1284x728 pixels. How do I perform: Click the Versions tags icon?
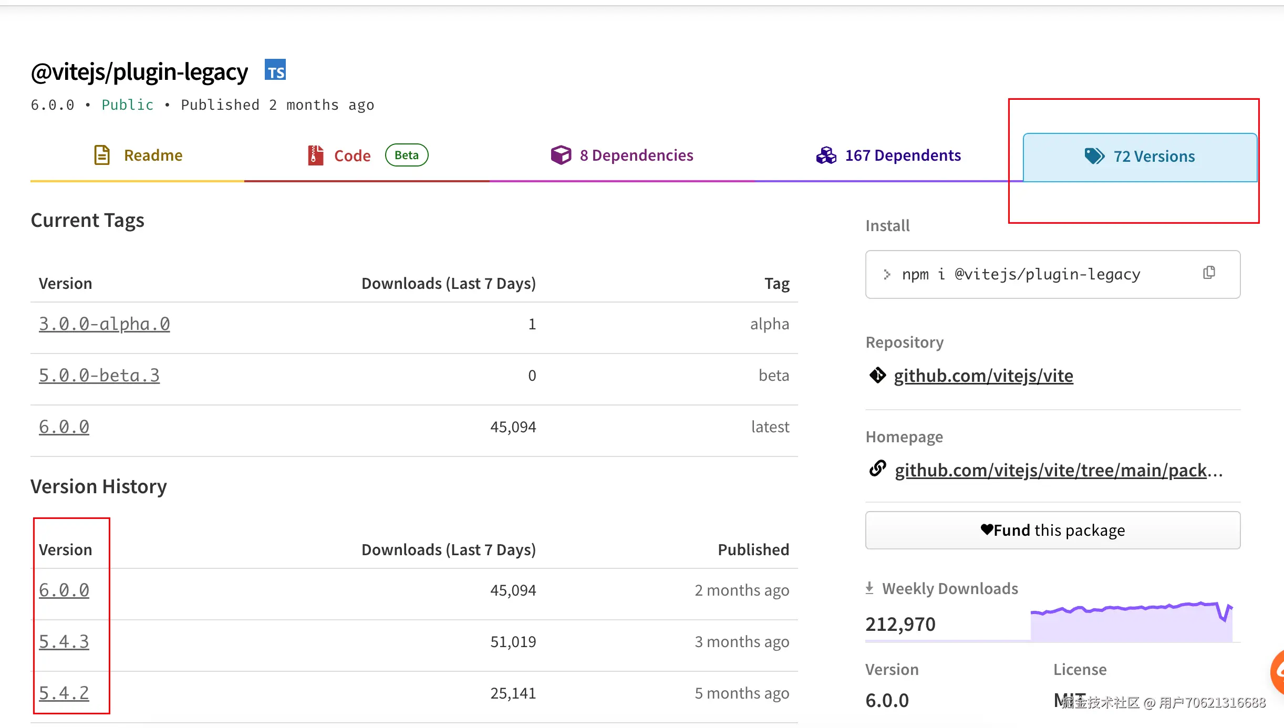click(x=1094, y=156)
